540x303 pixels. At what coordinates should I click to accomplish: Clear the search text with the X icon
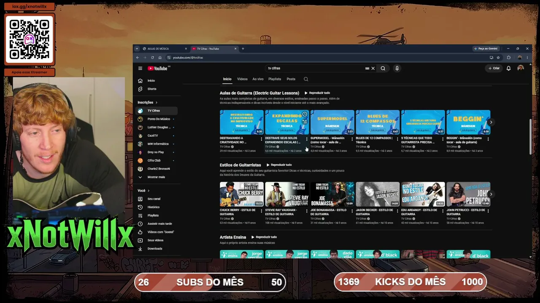point(373,68)
